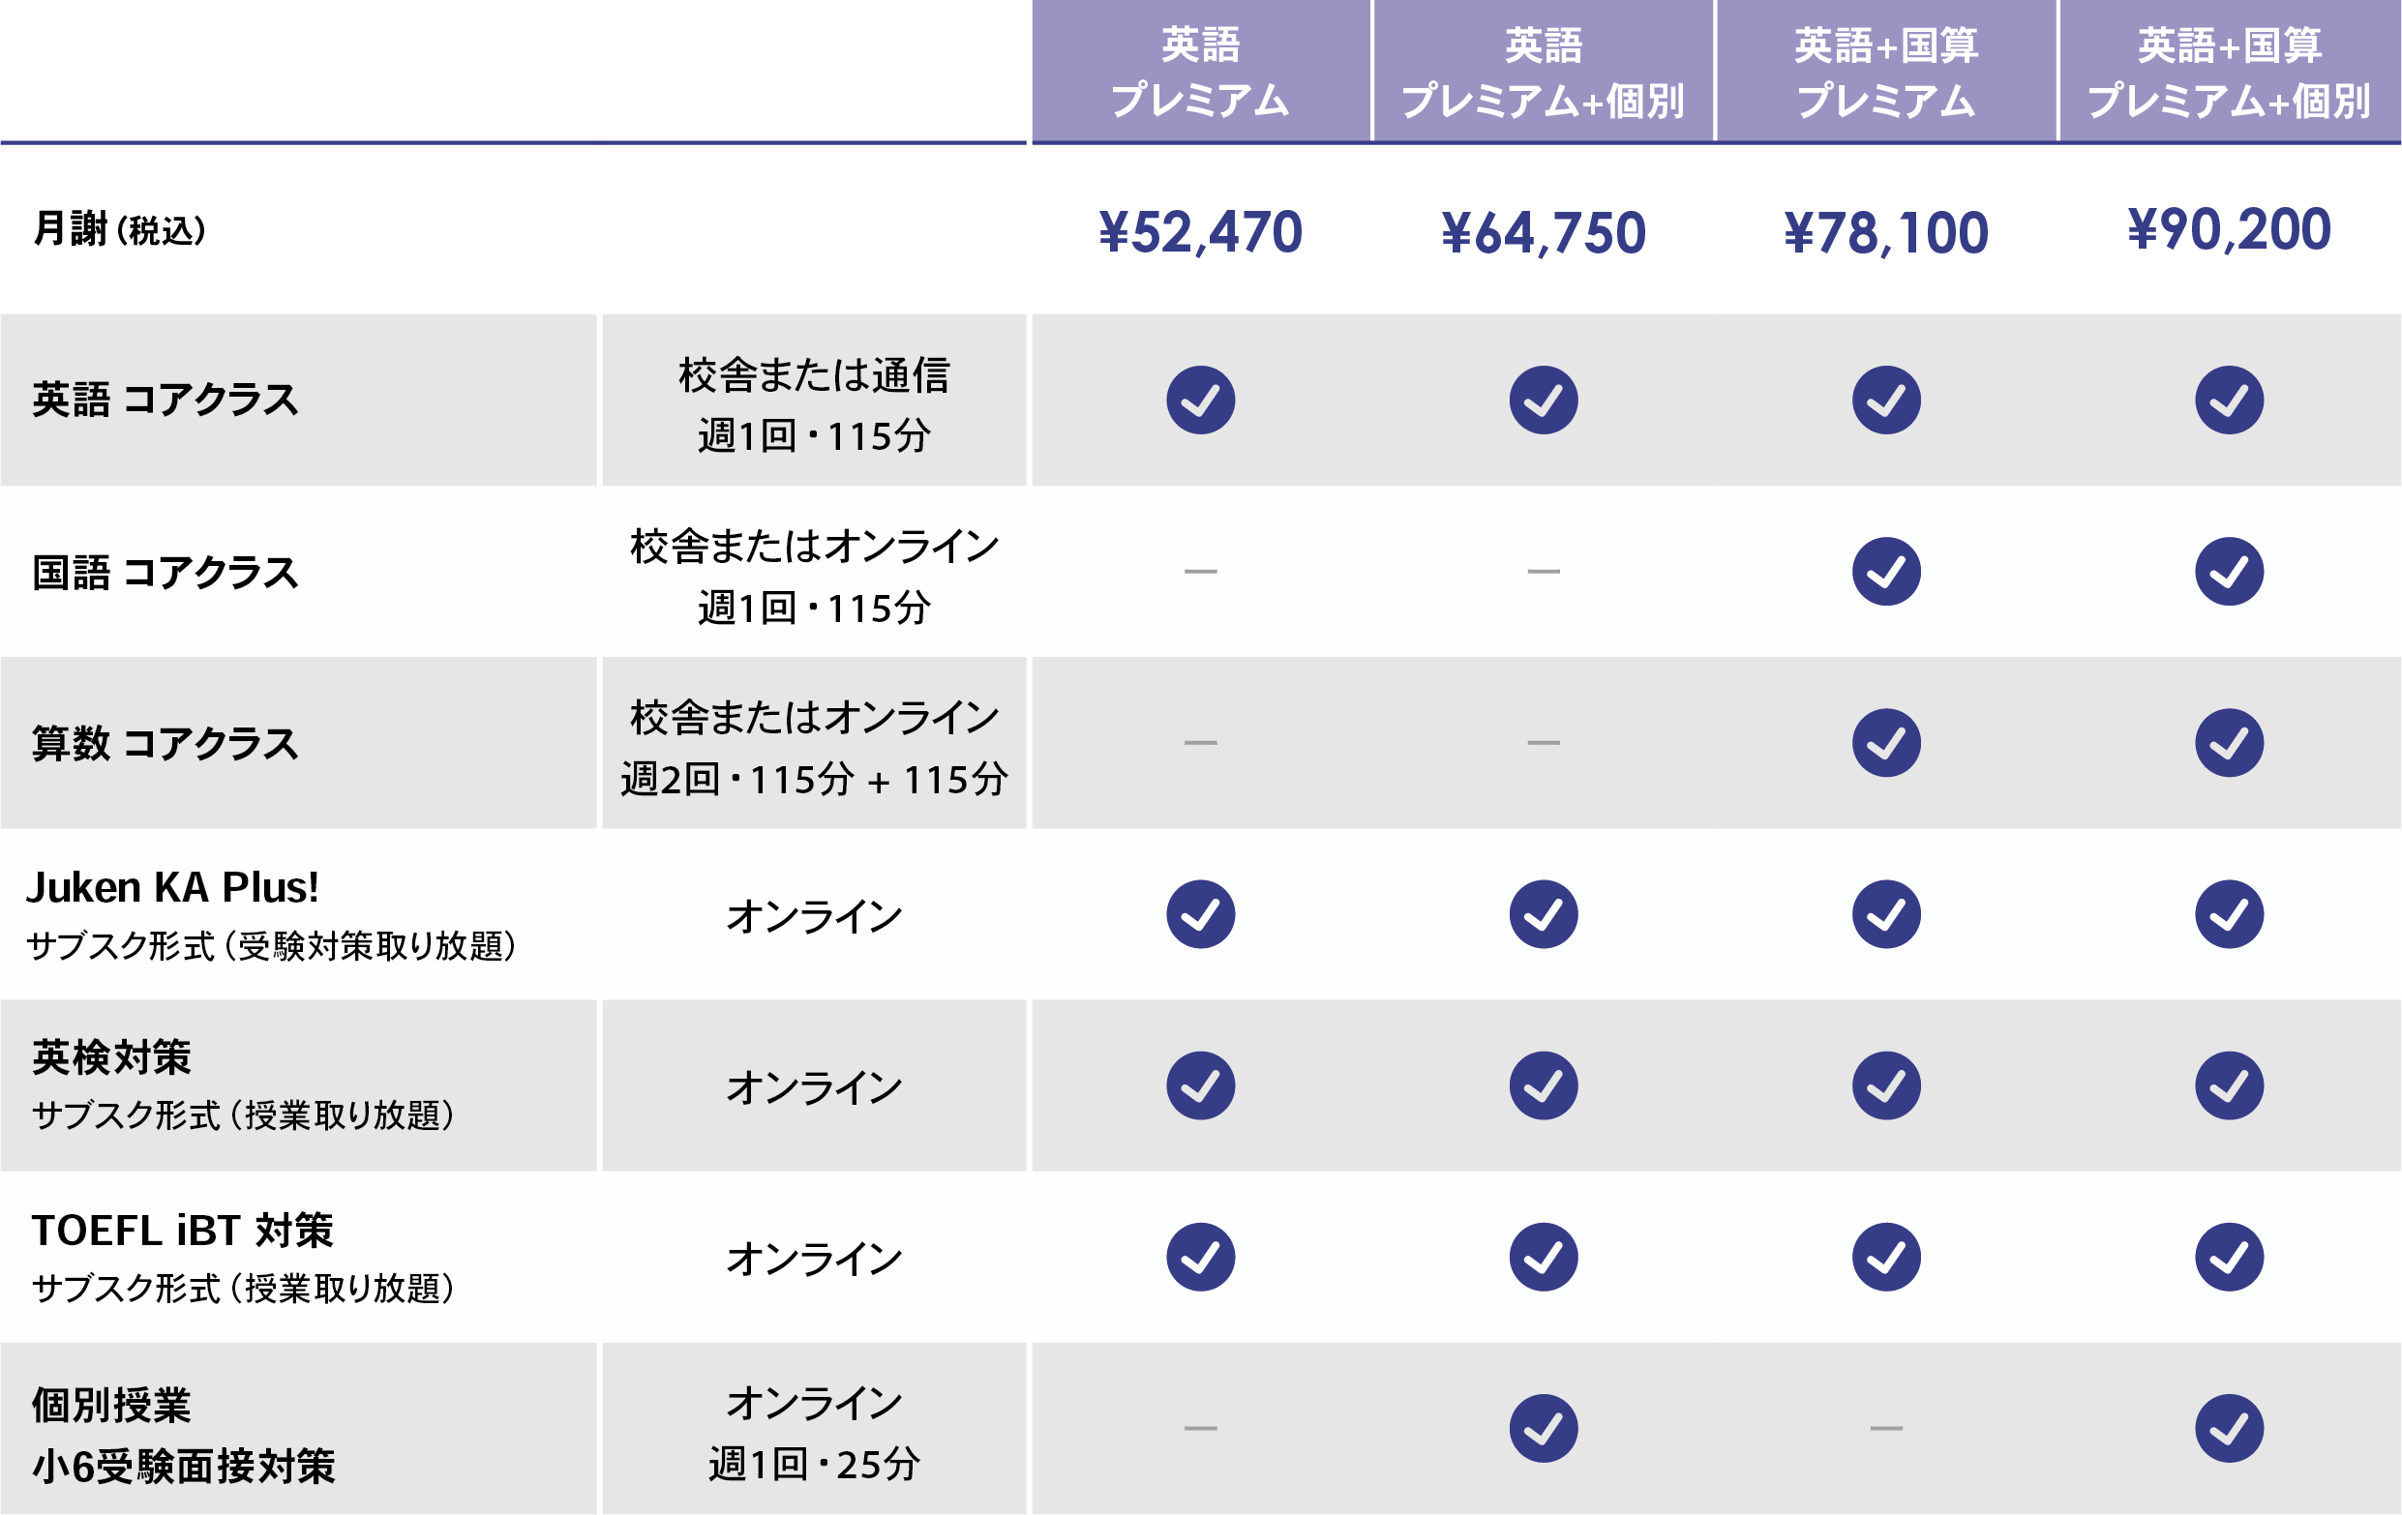Screen dimensions: 2402x1515
Task: Select the ¥90,200 monthly fee
Action: (2229, 229)
